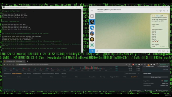This screenshot has width=172, height=97.
Task: Click the Stable connection status indicator
Action: (x=9, y=90)
